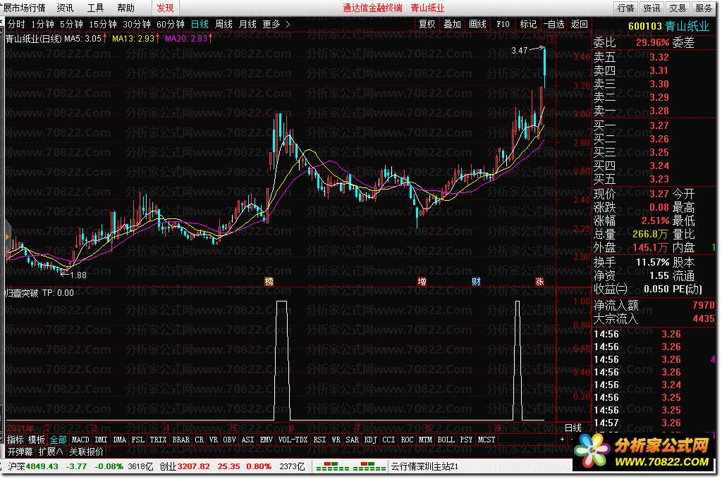Viewport: 722px width, 479px height.
Task: Select the MCST indicator
Action: point(487,440)
